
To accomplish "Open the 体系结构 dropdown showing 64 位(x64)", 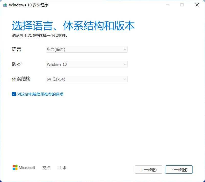I will [87, 79].
